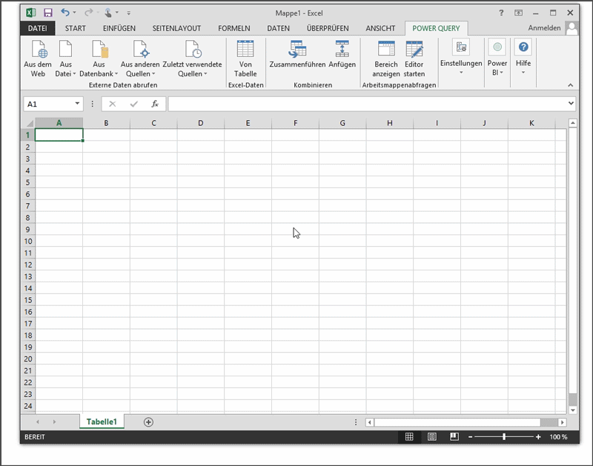593x466 pixels.
Task: Click Anmelden to sign in
Action: [x=545, y=28]
